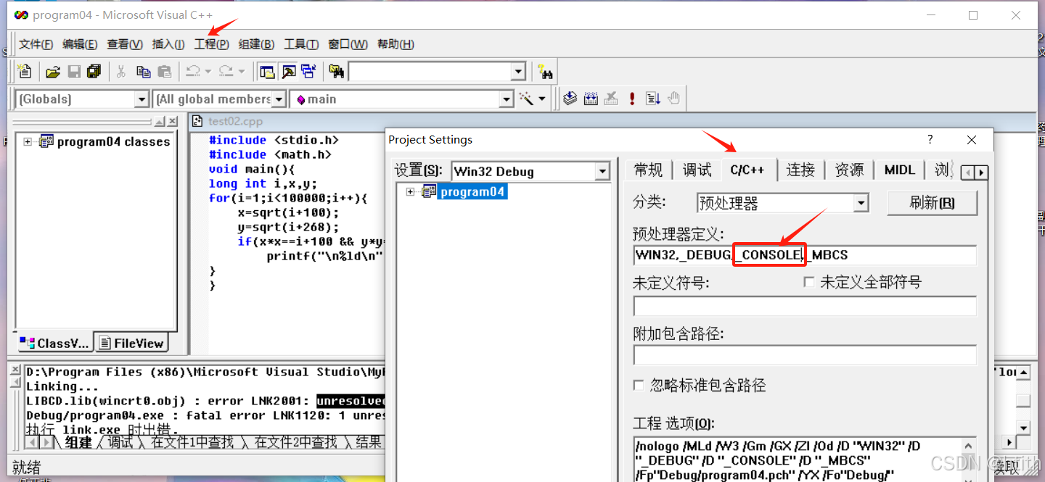Screen dimensions: 1045x482
Task: Switch to the 常规 settings tab
Action: [x=648, y=170]
